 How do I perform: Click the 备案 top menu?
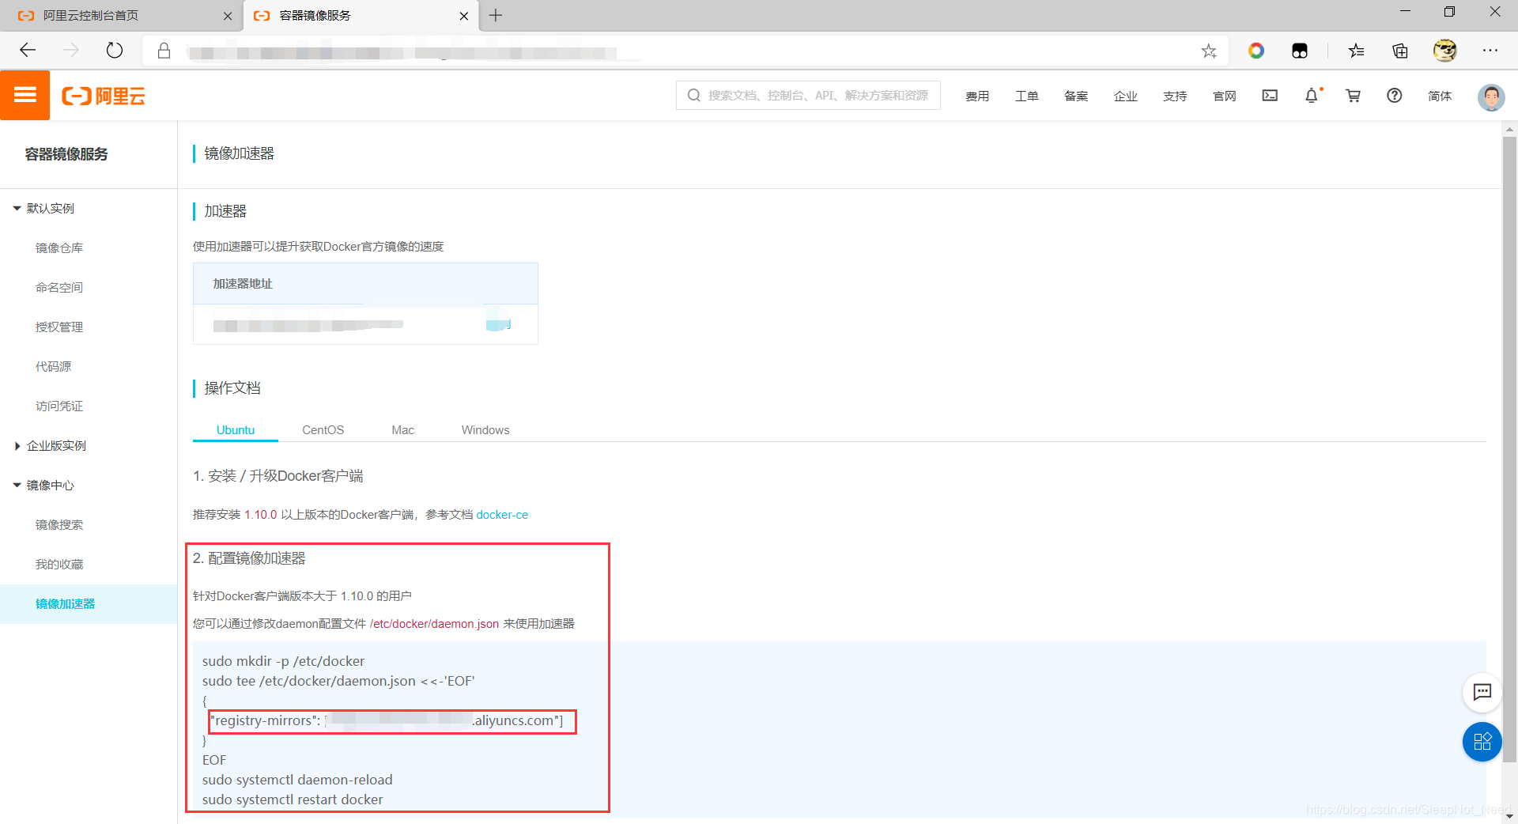point(1076,96)
